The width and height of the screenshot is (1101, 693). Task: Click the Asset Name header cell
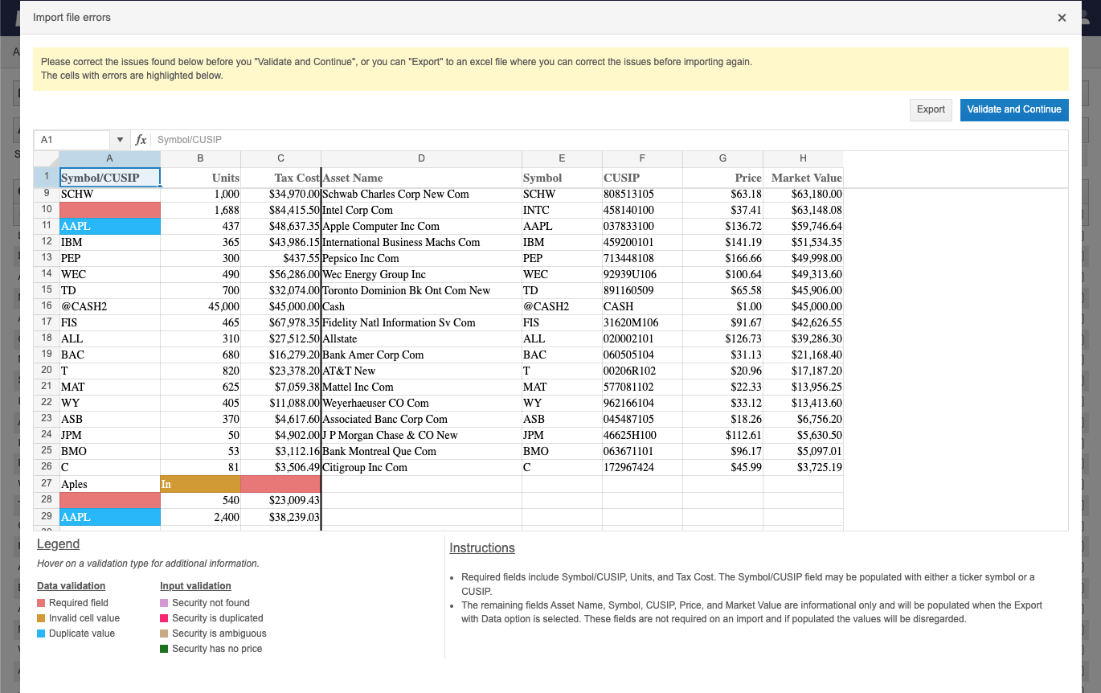[421, 178]
